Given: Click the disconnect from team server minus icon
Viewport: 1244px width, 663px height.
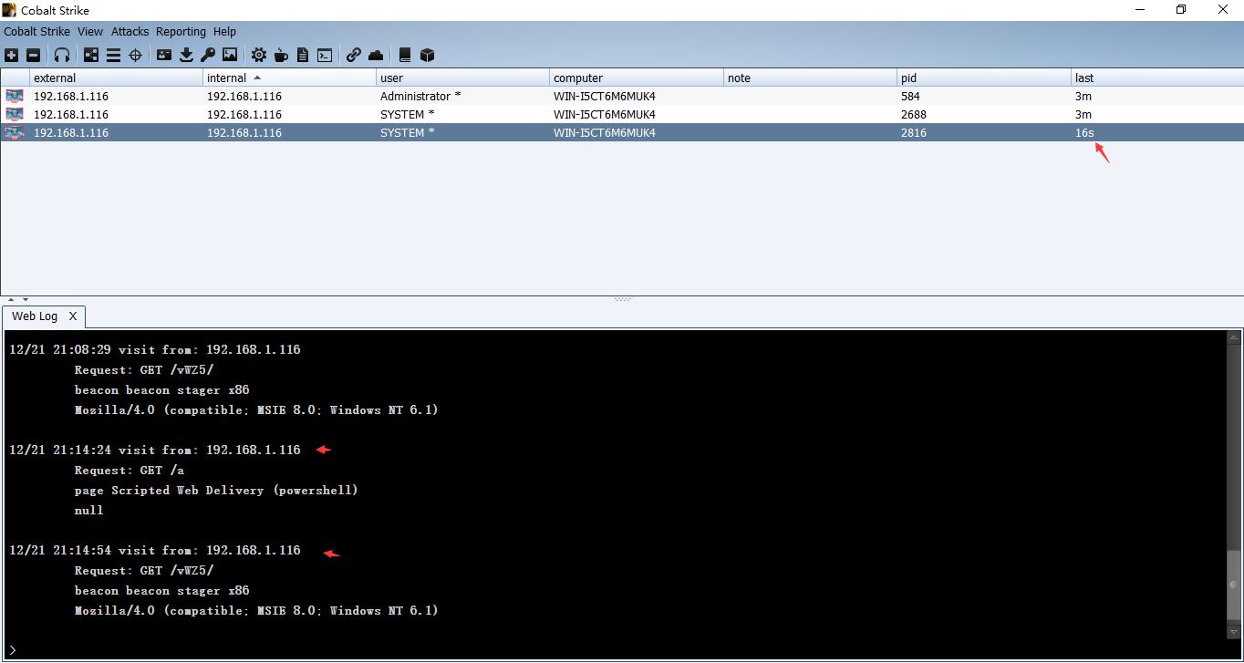Looking at the screenshot, I should pos(34,55).
